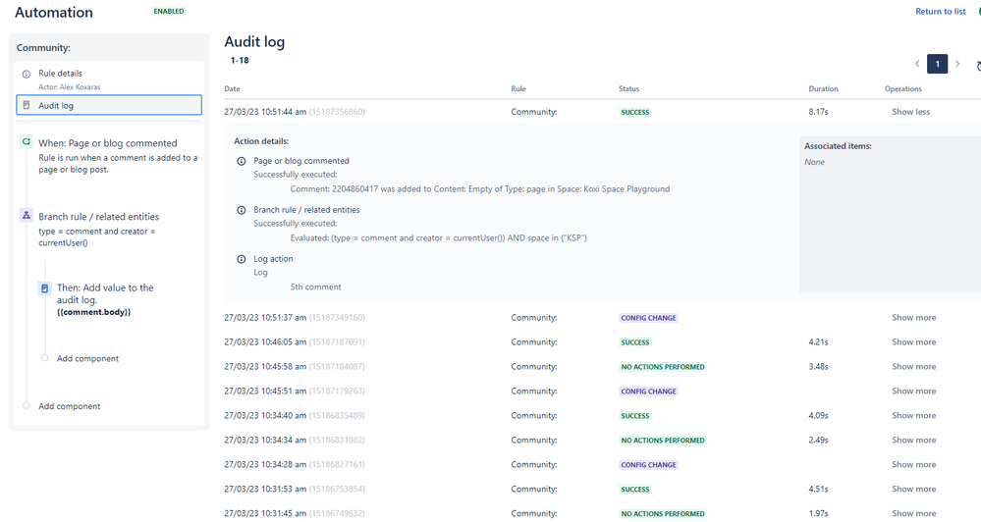Click the 27/03/23 10:31:53 am date entry

pos(265,489)
